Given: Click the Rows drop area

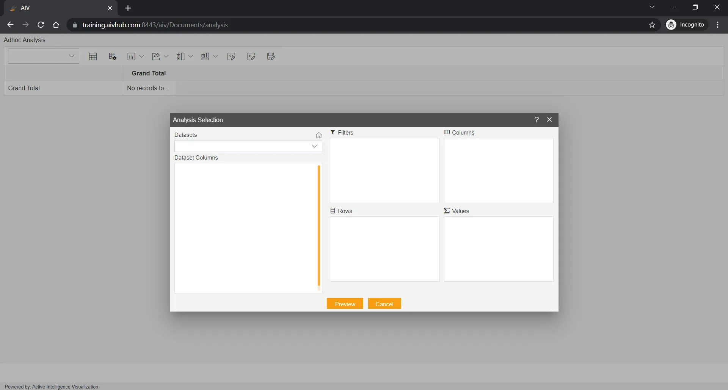Looking at the screenshot, I should (x=384, y=249).
